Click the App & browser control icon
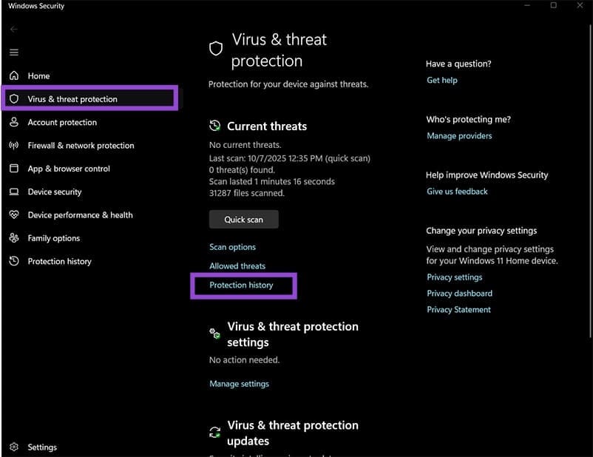Screen dimensions: 593x457 [13, 169]
